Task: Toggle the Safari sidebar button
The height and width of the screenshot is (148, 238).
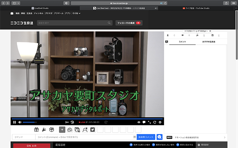Action: pyautogui.click(x=14, y=3)
